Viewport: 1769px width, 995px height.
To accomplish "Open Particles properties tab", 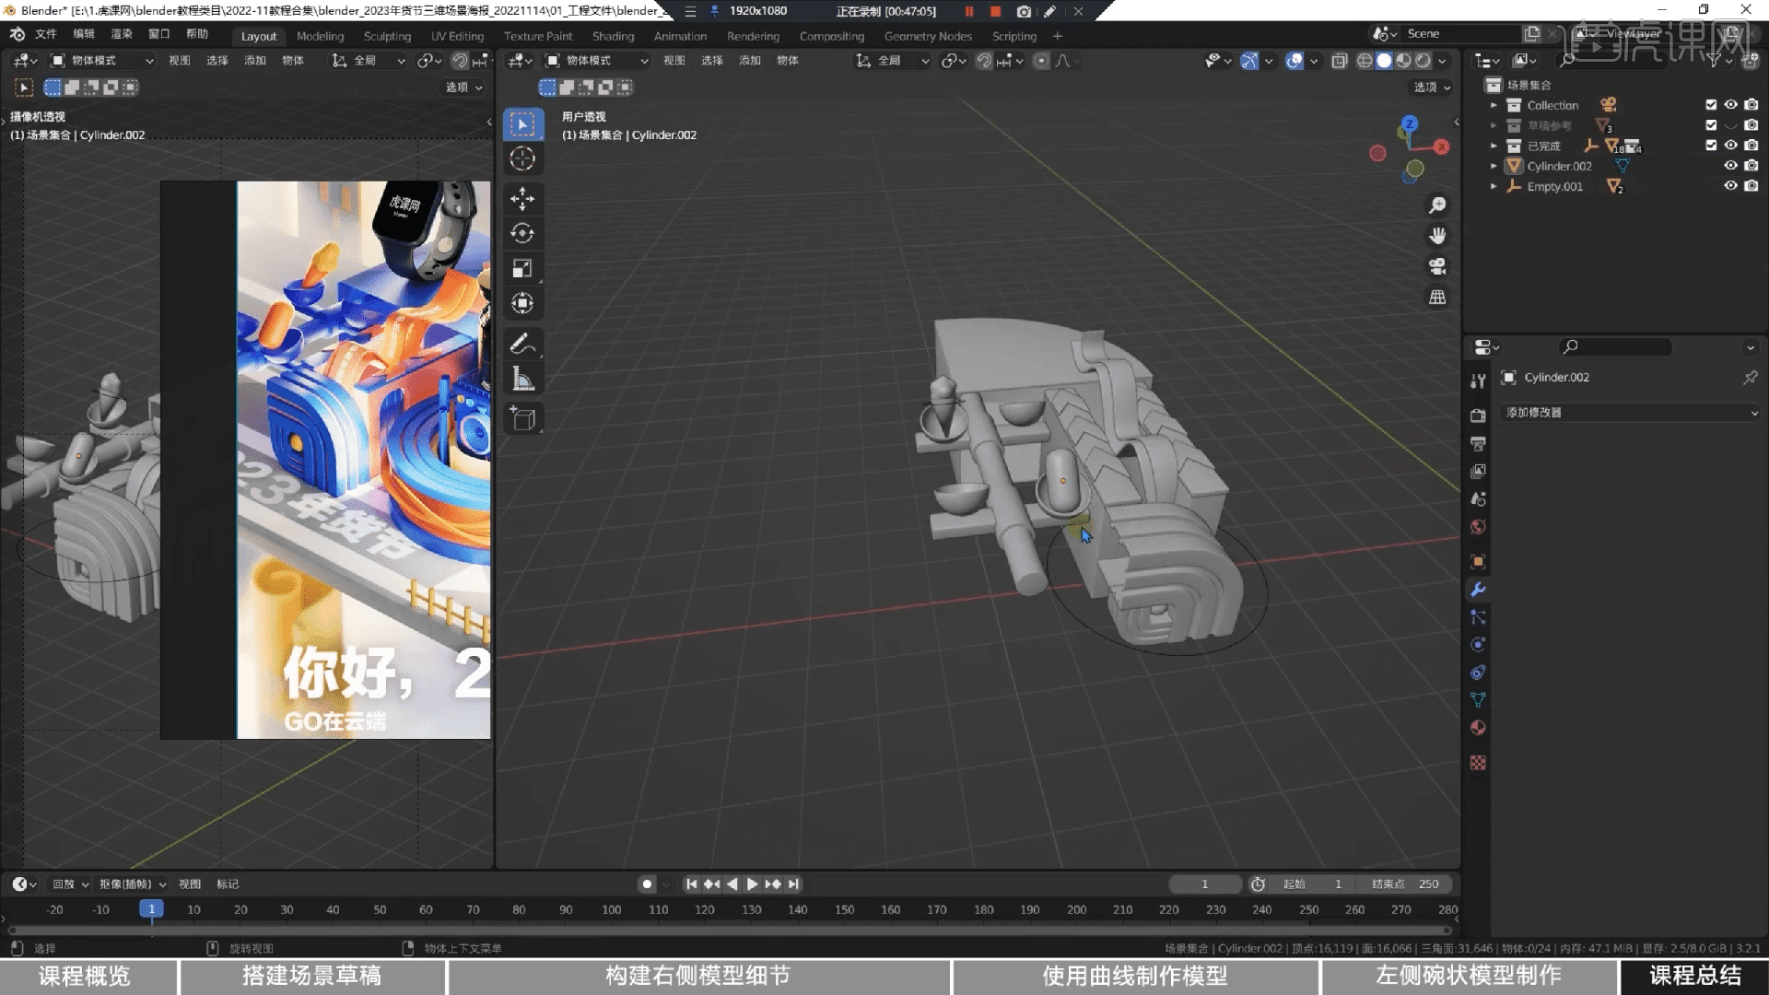I will point(1478,616).
